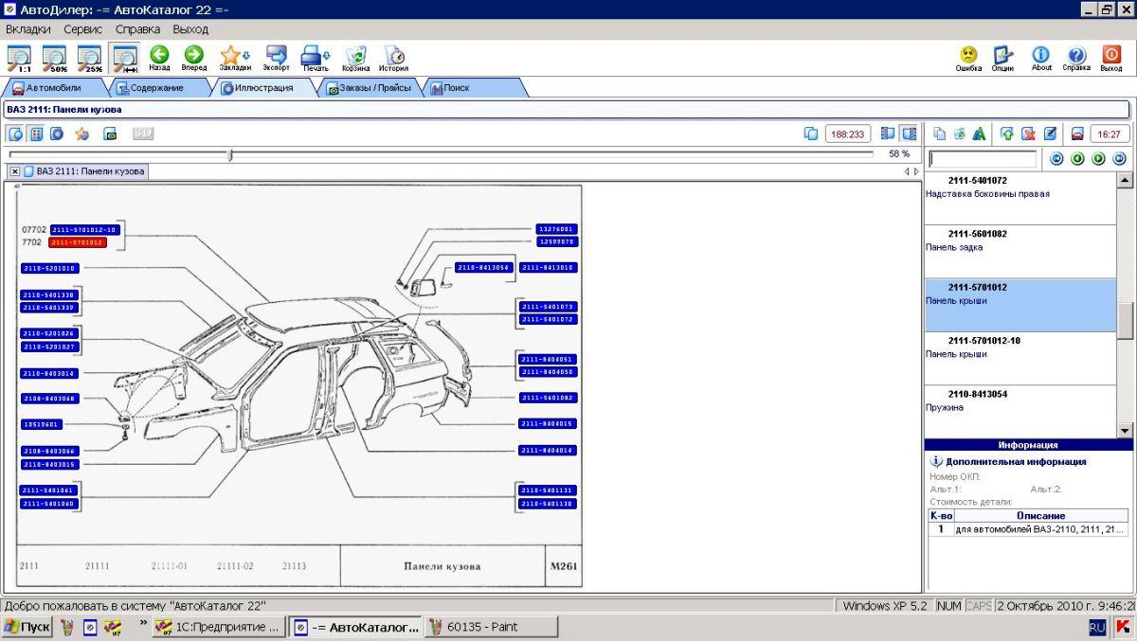This screenshot has height=641, width=1137.
Task: Click the 16:27 counter box
Action: (x=1110, y=134)
